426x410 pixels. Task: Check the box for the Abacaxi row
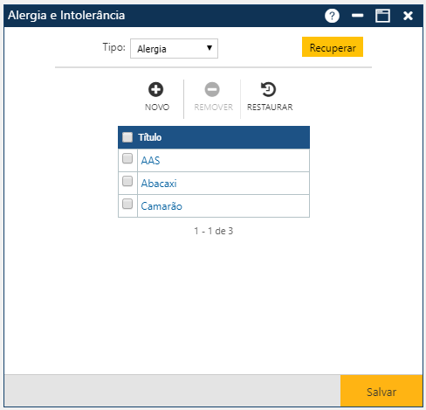127,181
